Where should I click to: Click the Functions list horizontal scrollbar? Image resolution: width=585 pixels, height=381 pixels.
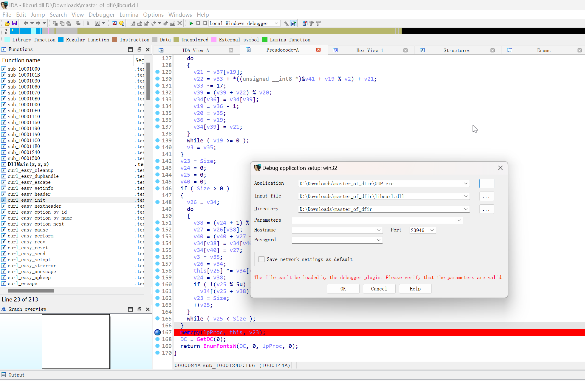tap(31, 291)
